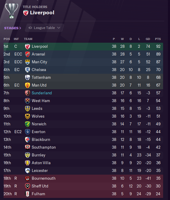Click the Norwich canary badge
Image resolution: width=170 pixels, height=200 pixels.
(x=28, y=124)
